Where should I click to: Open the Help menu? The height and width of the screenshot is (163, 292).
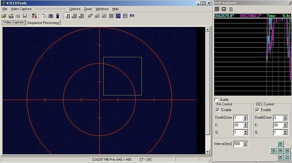[x=115, y=9]
